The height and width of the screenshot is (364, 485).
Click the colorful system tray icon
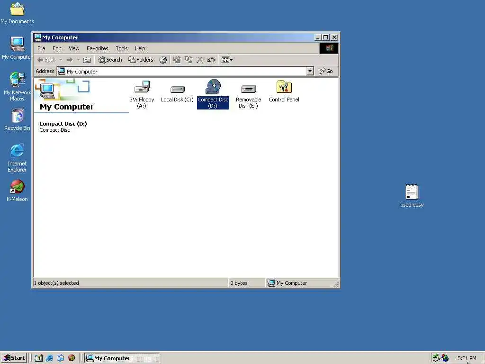[445, 358]
